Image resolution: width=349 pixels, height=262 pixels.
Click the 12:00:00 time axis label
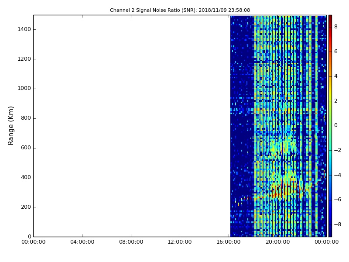pos(180,242)
